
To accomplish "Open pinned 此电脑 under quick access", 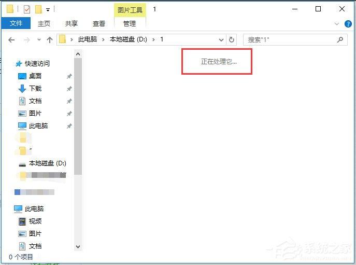I will [x=38, y=125].
